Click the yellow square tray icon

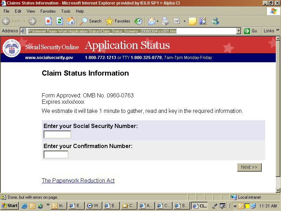click(247, 206)
